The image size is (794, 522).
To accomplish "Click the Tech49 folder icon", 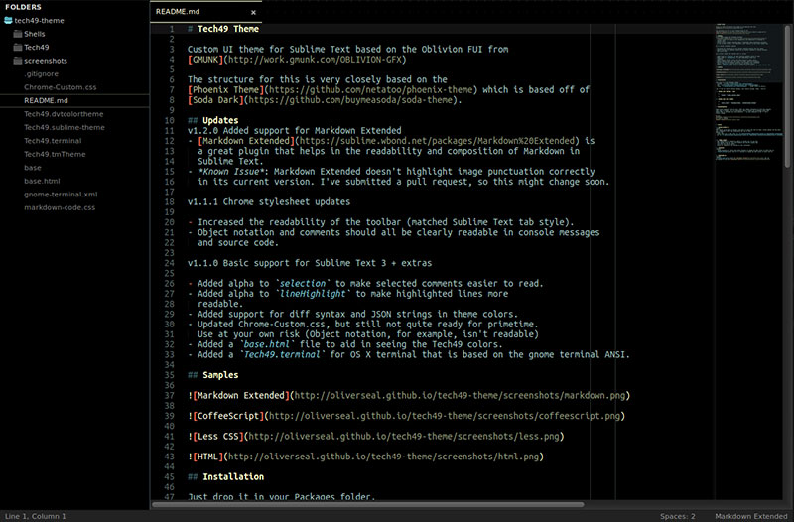I will (x=18, y=47).
